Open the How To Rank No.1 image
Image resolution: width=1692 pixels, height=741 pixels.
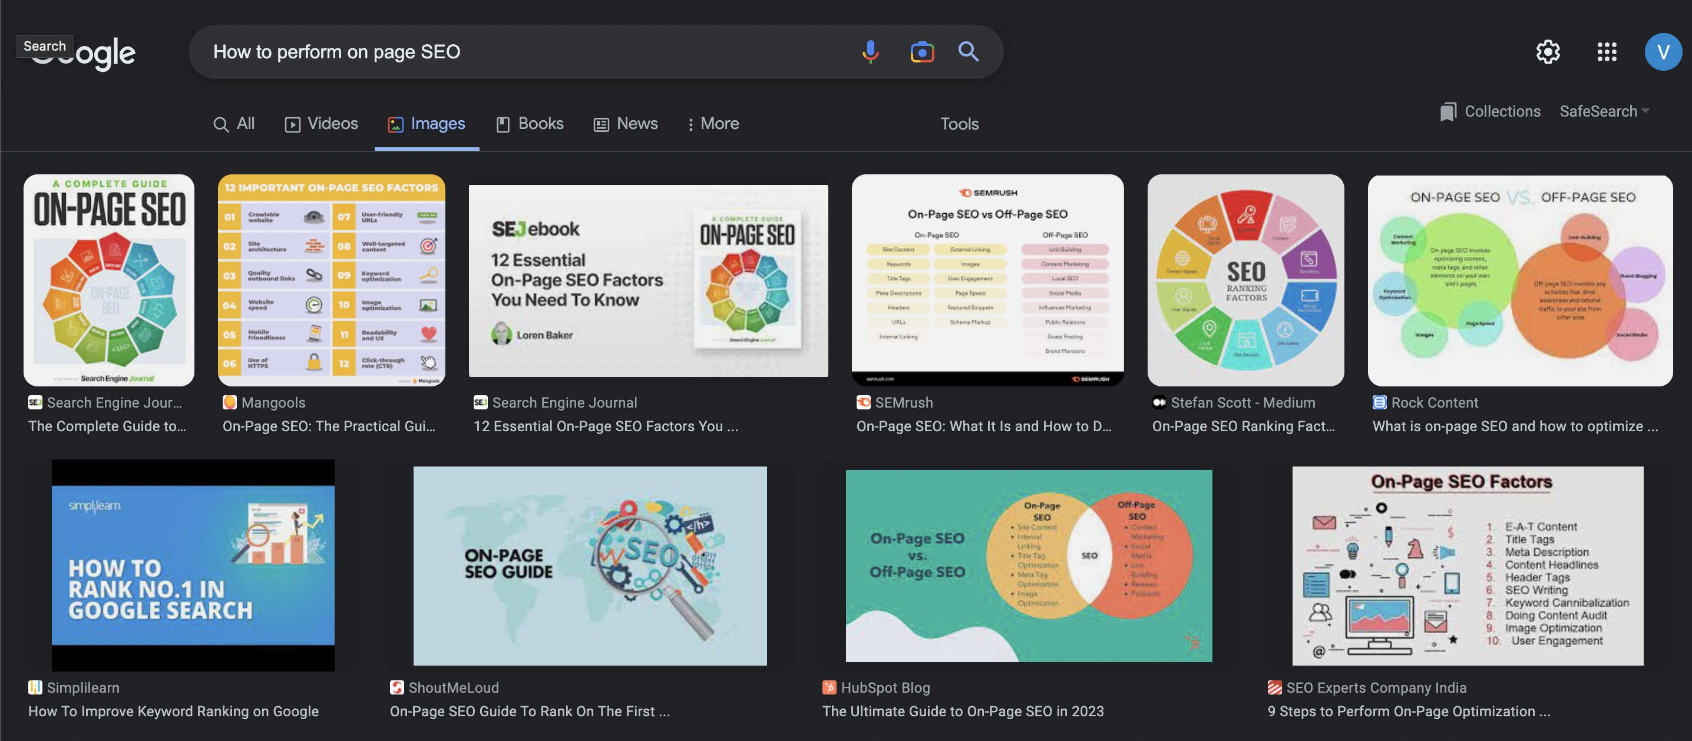point(193,565)
